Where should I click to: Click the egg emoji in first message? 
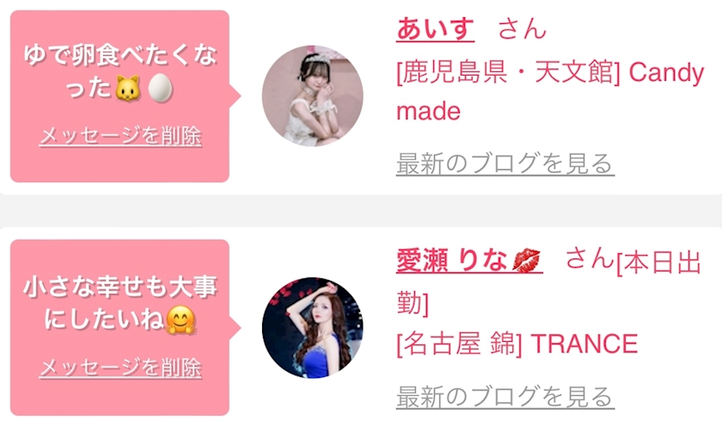pos(160,88)
